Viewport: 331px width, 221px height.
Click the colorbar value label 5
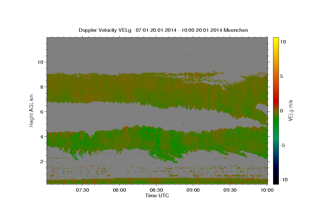pos(281,76)
